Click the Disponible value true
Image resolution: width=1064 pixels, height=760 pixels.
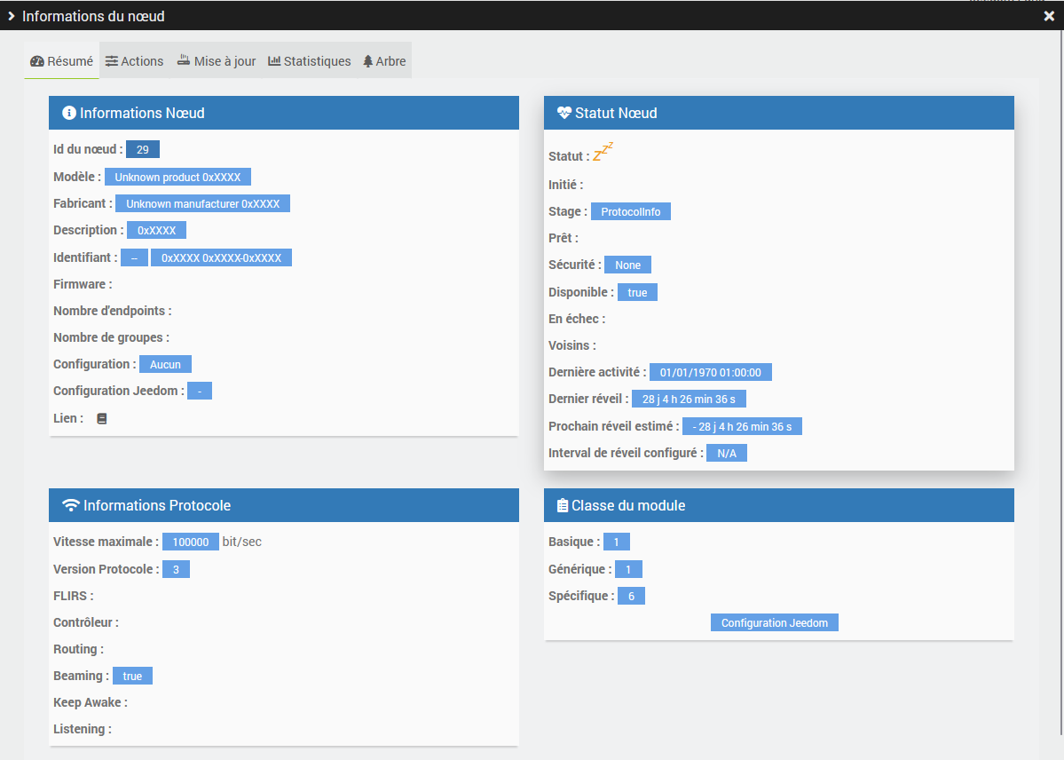637,293
